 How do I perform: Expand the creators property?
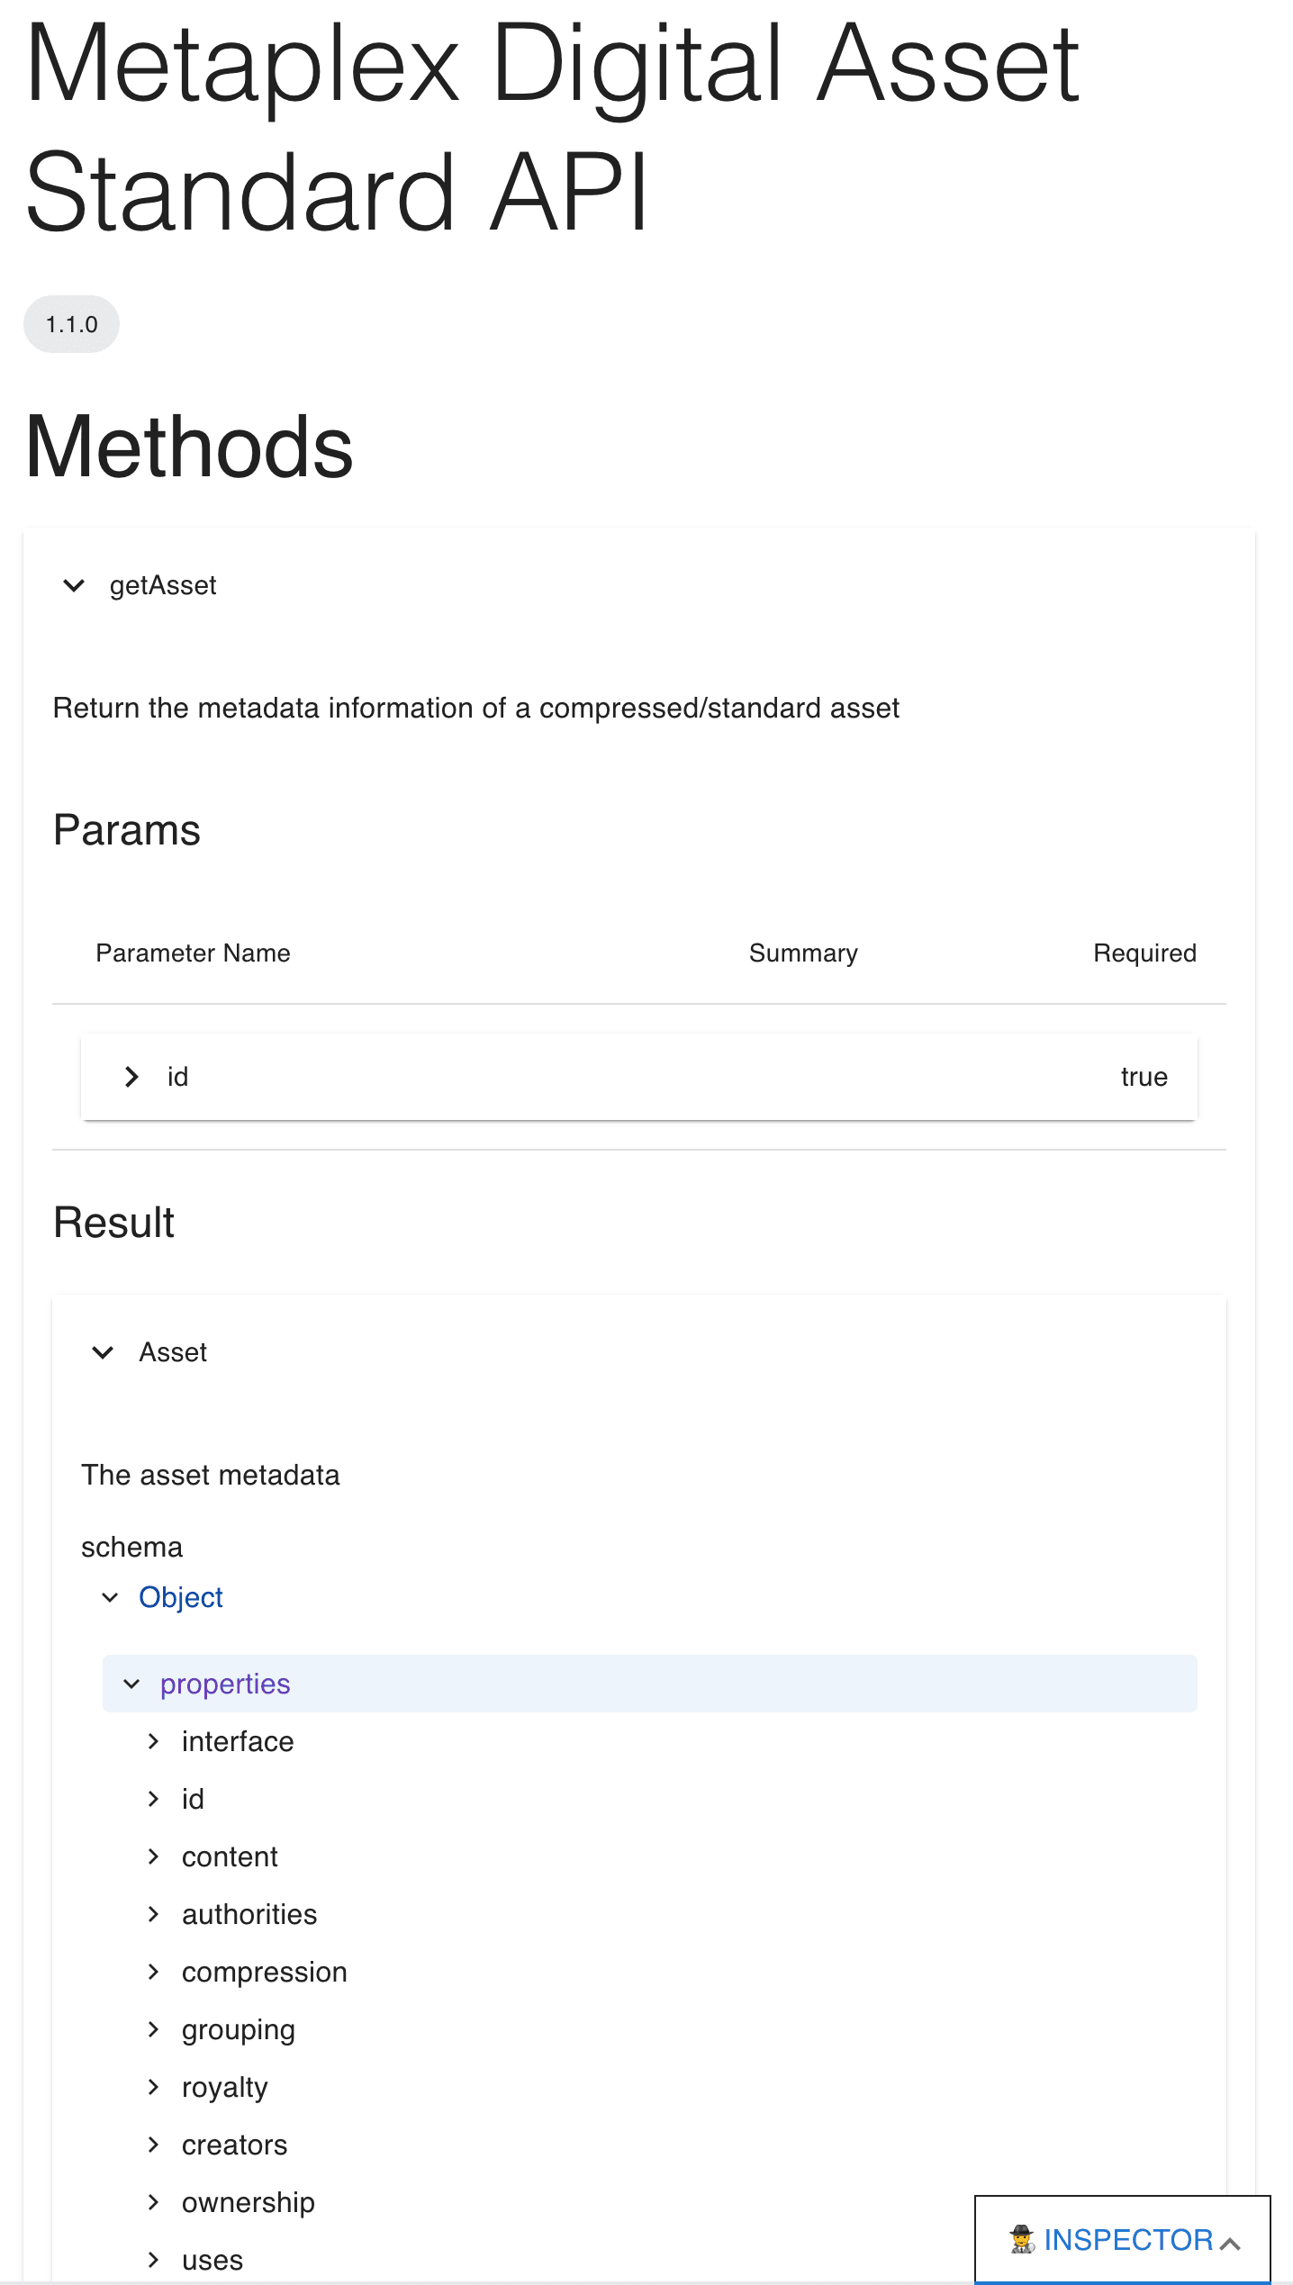pos(154,2145)
